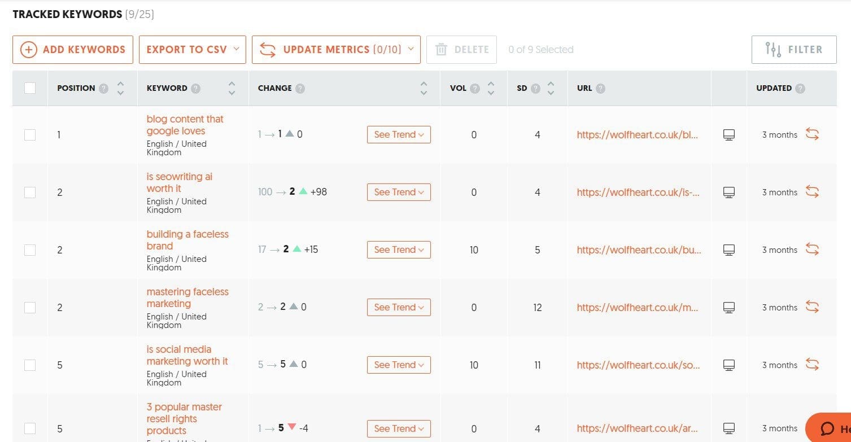Open keyword link blog content that google loves

(x=185, y=125)
